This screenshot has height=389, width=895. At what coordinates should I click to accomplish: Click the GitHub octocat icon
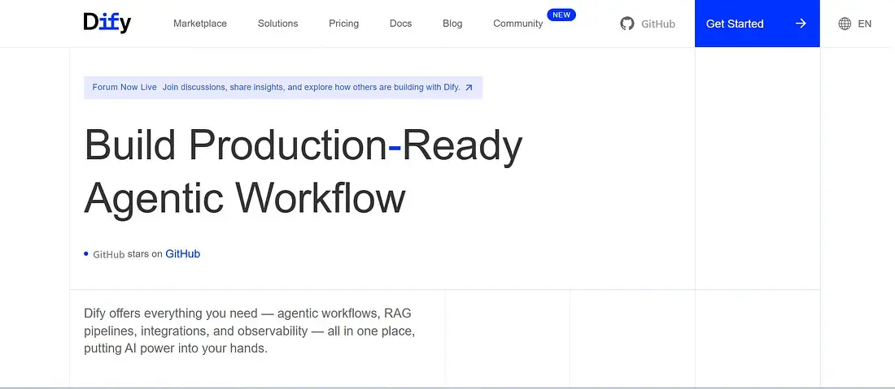[x=626, y=24]
